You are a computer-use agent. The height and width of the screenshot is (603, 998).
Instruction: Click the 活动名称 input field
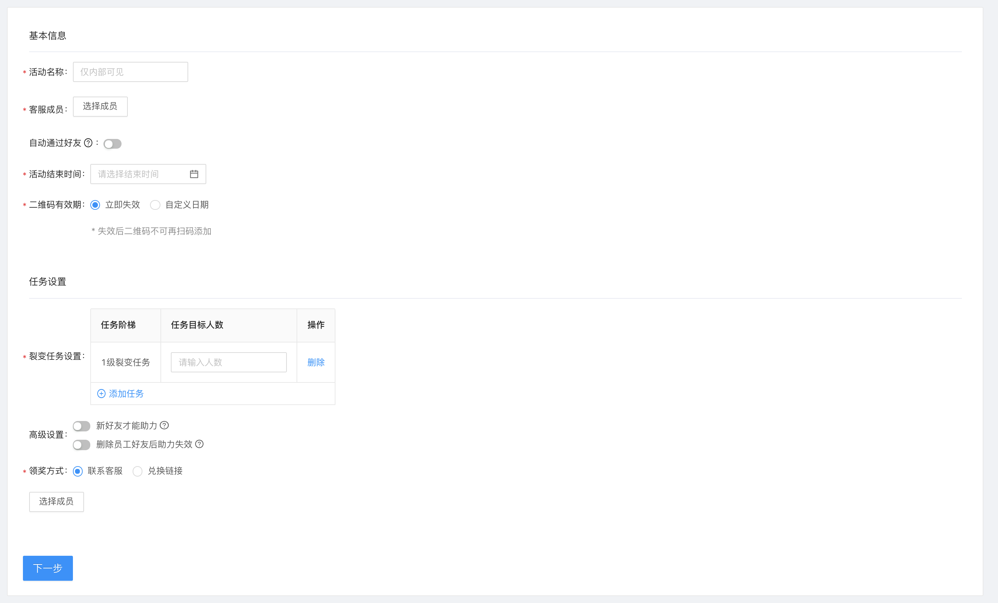130,72
